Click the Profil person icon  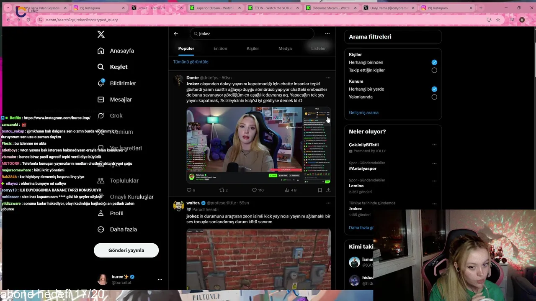coord(100,213)
